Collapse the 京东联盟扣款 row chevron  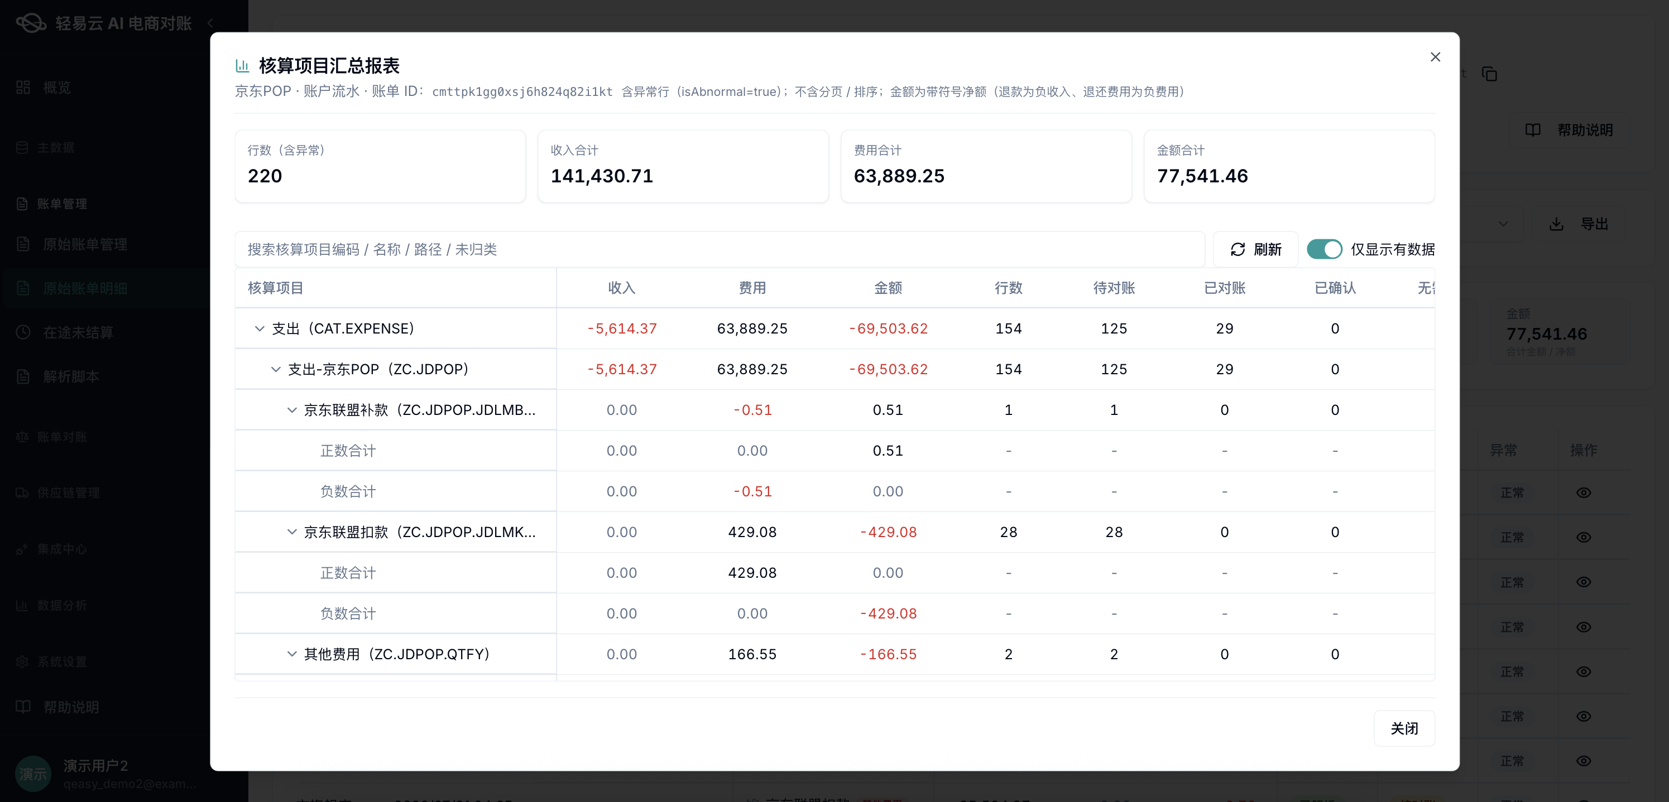[292, 532]
